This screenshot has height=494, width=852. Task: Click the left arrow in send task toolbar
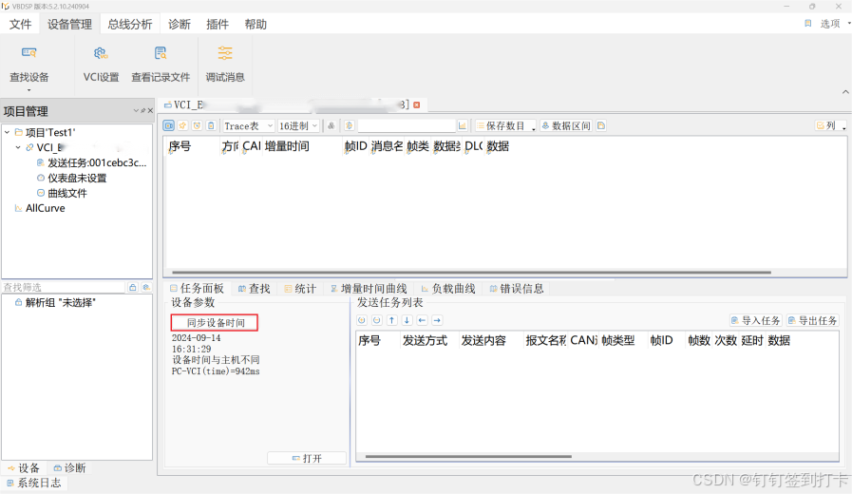click(422, 320)
